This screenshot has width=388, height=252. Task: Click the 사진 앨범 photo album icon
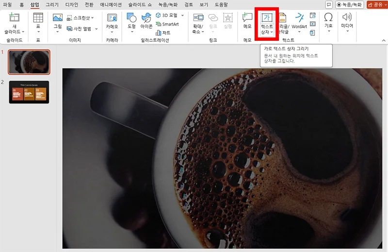pyautogui.click(x=69, y=29)
